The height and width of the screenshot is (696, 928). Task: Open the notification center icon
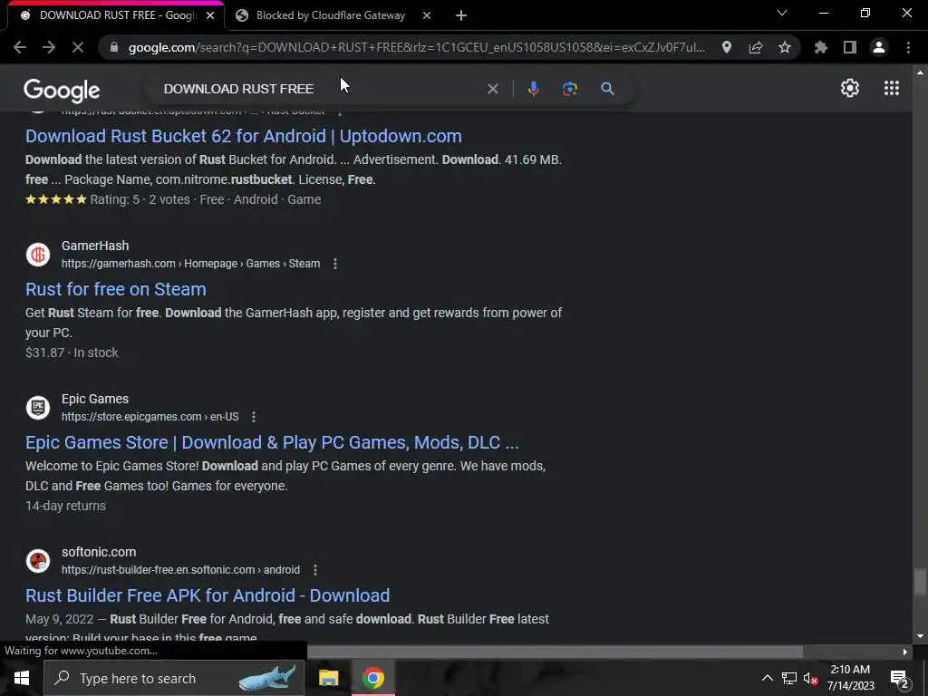coord(899,680)
